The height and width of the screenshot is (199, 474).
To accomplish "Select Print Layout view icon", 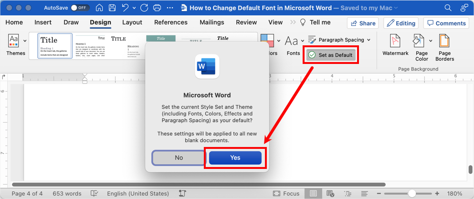I will (313, 193).
